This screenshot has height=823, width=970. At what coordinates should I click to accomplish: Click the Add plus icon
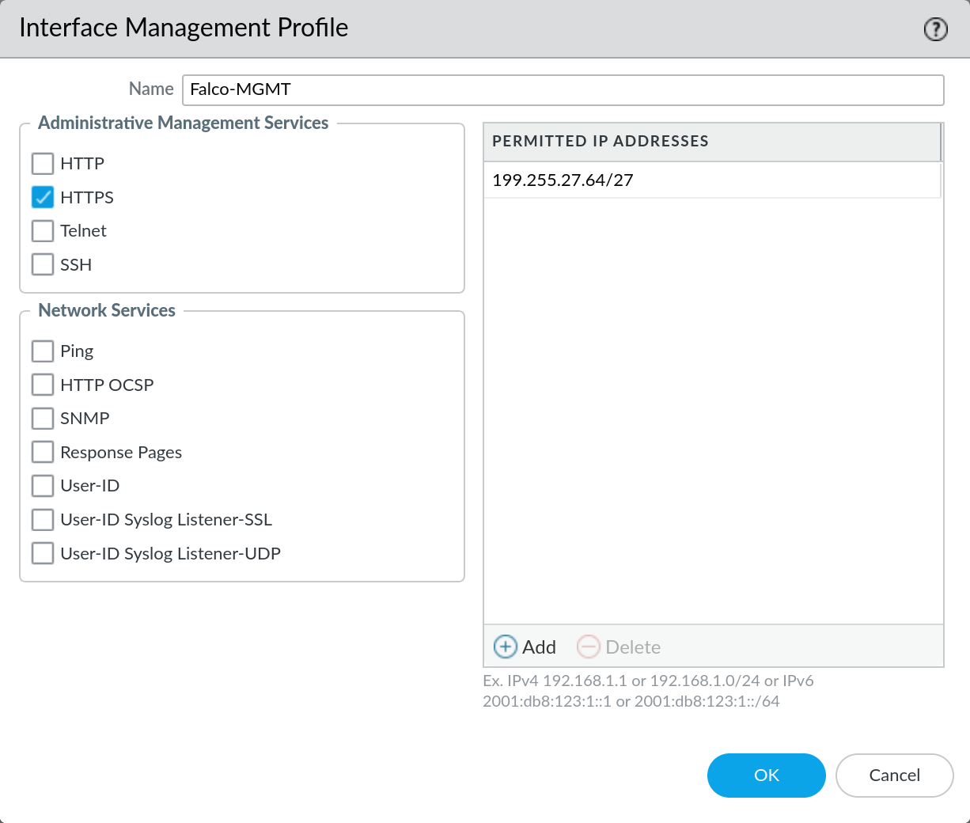click(x=506, y=647)
